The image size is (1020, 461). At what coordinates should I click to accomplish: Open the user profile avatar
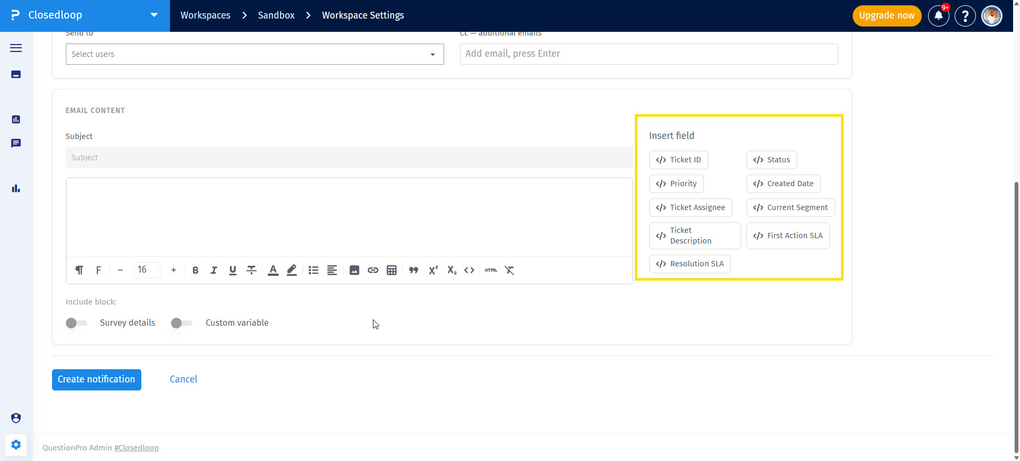991,15
